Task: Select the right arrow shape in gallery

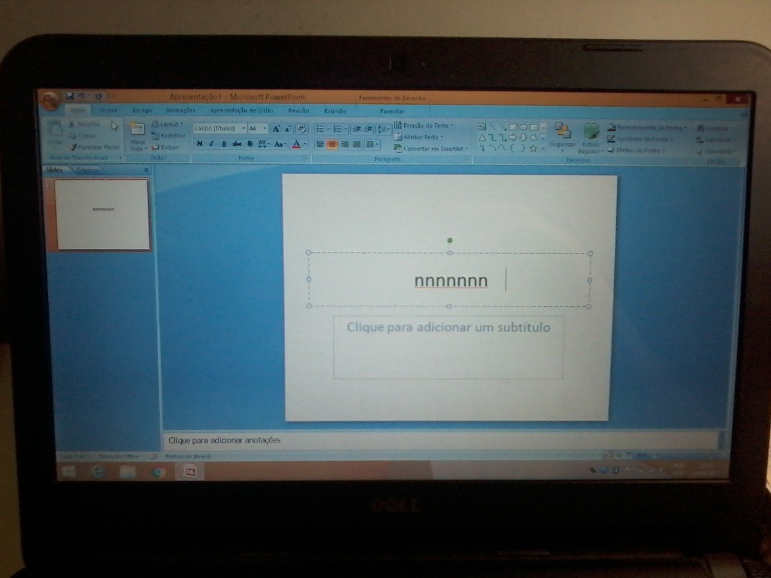Action: 513,137
